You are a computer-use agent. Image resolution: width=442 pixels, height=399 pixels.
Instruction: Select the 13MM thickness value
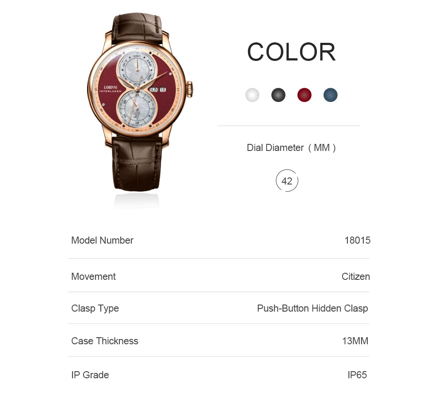pos(355,341)
